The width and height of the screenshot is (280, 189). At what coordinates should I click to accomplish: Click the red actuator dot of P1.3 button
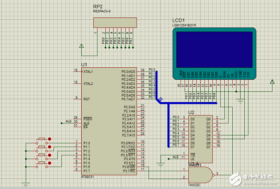(49, 163)
